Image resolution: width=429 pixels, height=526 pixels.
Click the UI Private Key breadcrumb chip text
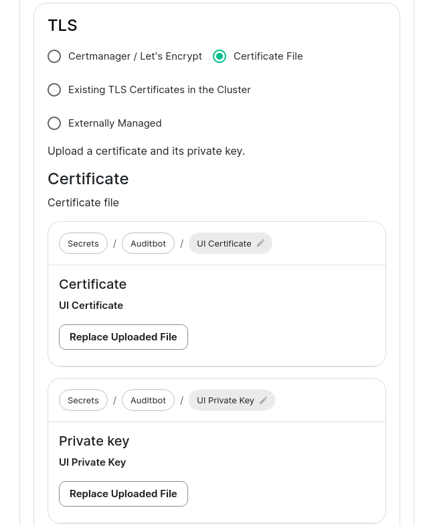click(225, 400)
